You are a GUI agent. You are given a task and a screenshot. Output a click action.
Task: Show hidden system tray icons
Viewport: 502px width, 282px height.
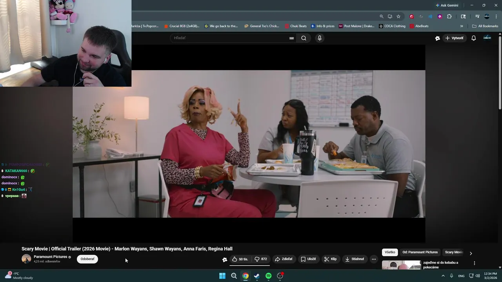[x=443, y=276]
